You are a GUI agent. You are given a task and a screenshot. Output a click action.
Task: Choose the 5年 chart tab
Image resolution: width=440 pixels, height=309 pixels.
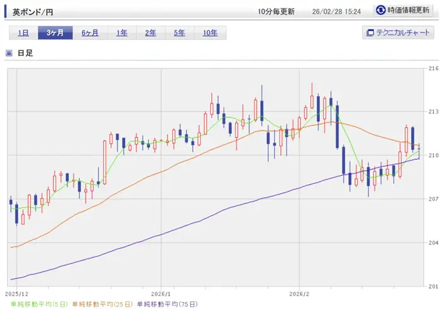[x=180, y=33]
